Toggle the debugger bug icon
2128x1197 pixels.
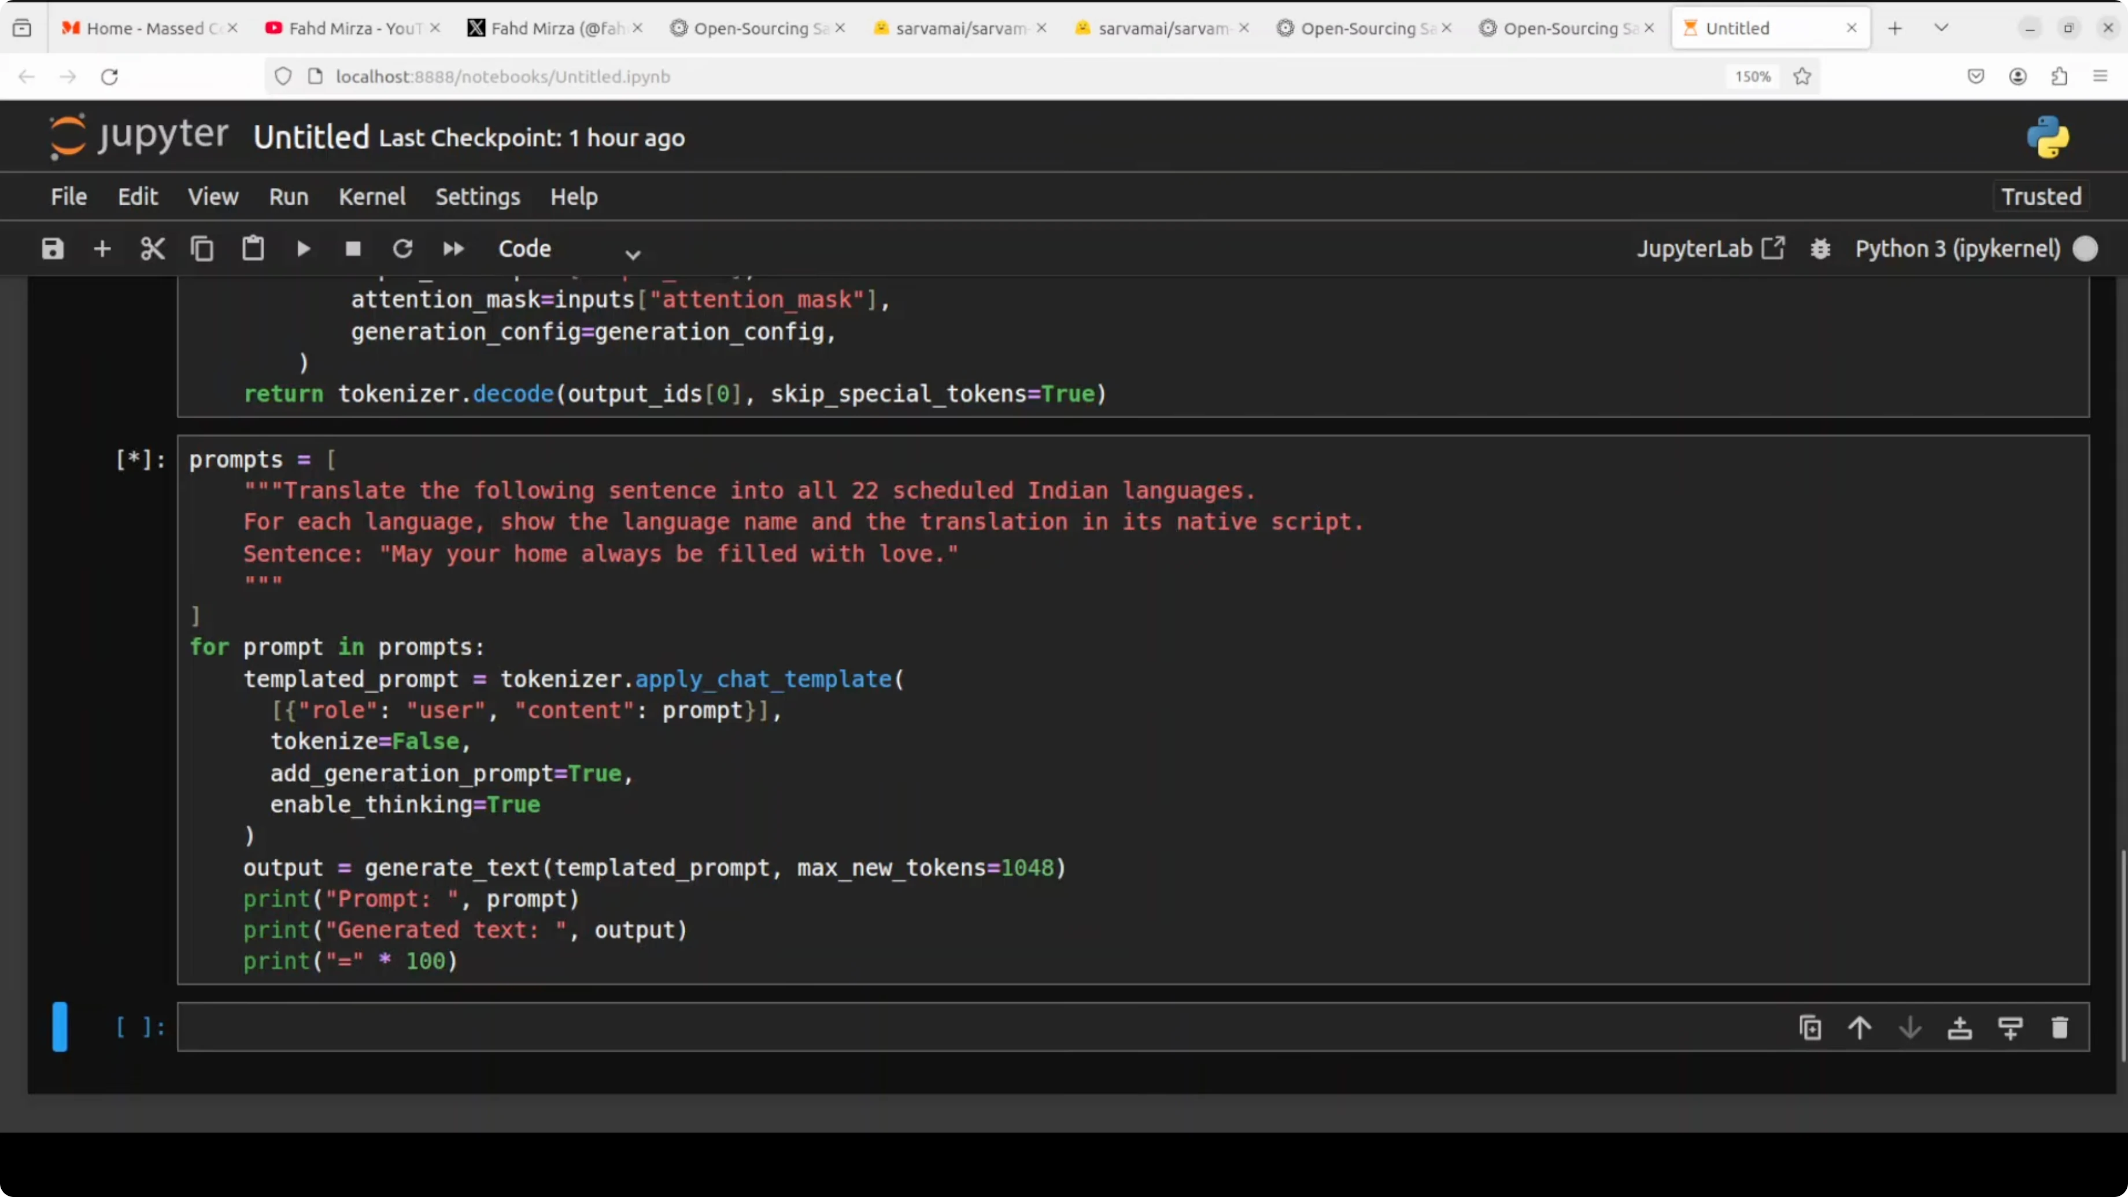click(1821, 249)
